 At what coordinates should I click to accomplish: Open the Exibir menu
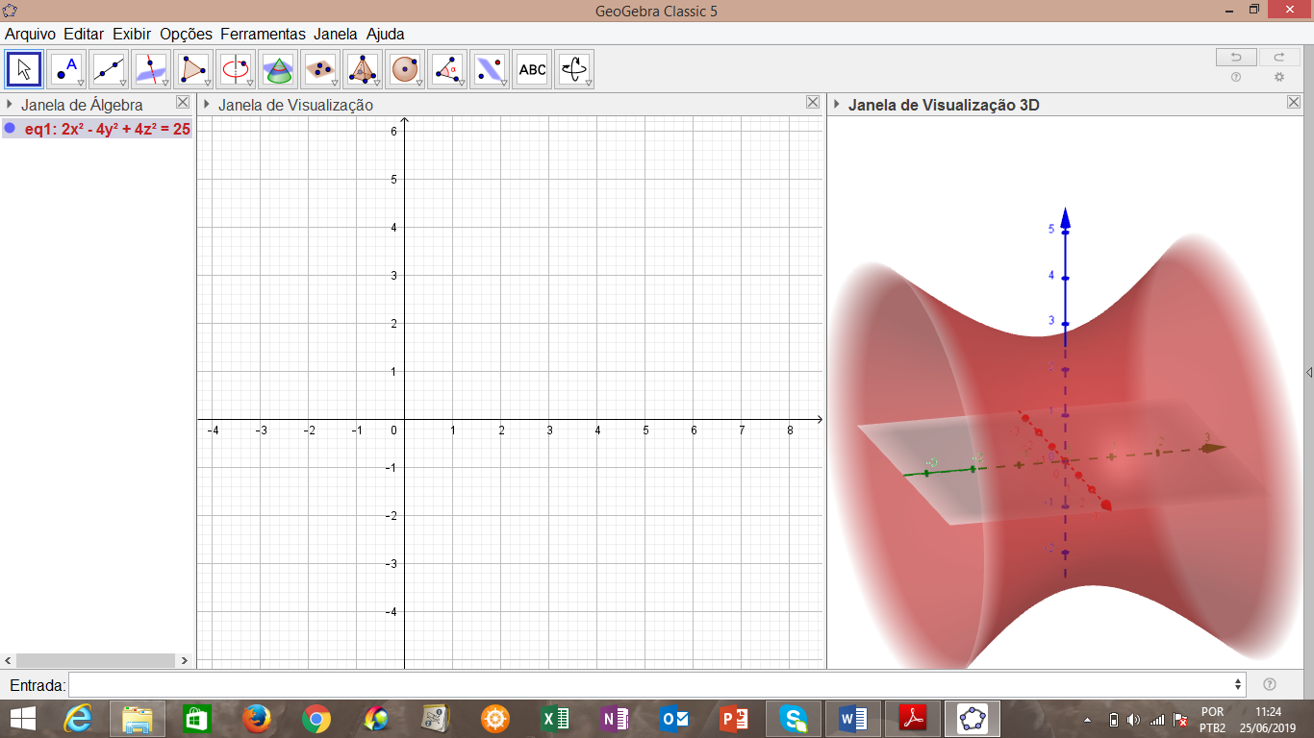click(132, 34)
